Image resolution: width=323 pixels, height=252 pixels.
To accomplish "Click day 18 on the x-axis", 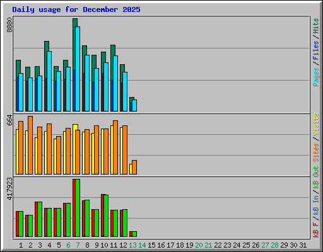I will tap(180, 245).
